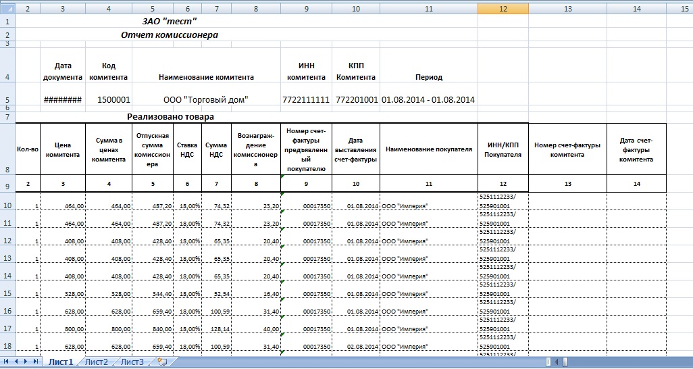This screenshot has height=369, width=693.
Task: Select the Сумма НДС header cell
Action: click(216, 149)
